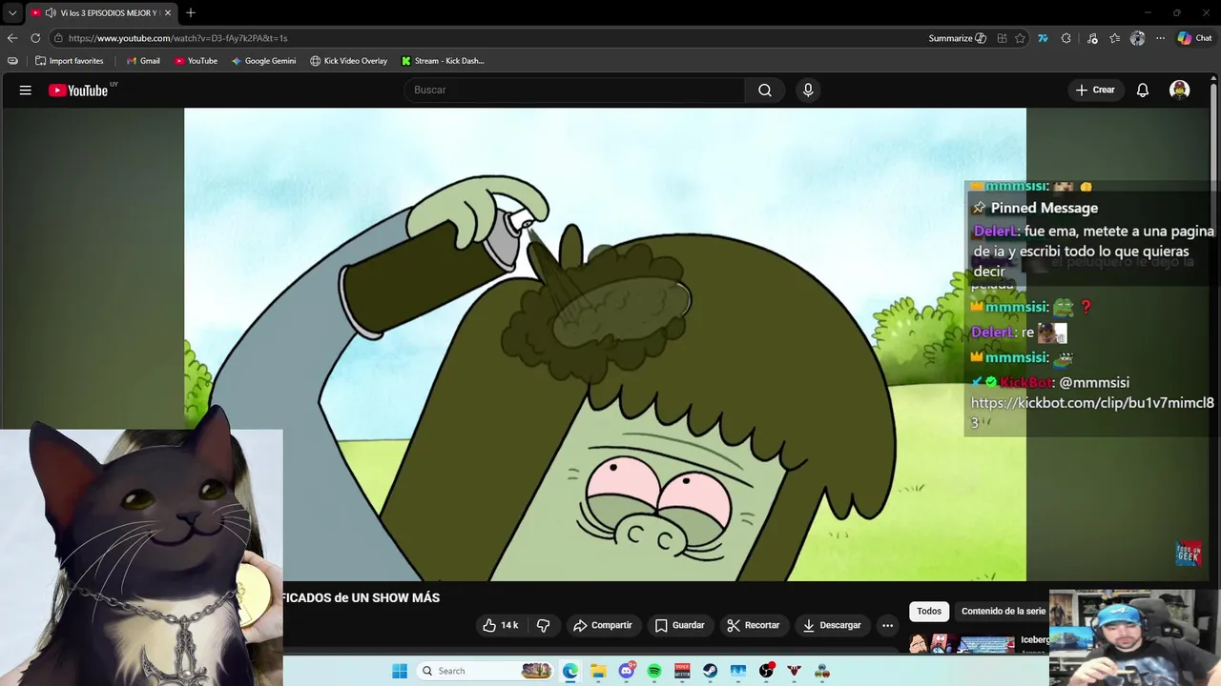Open Spotify from taskbar

654,671
